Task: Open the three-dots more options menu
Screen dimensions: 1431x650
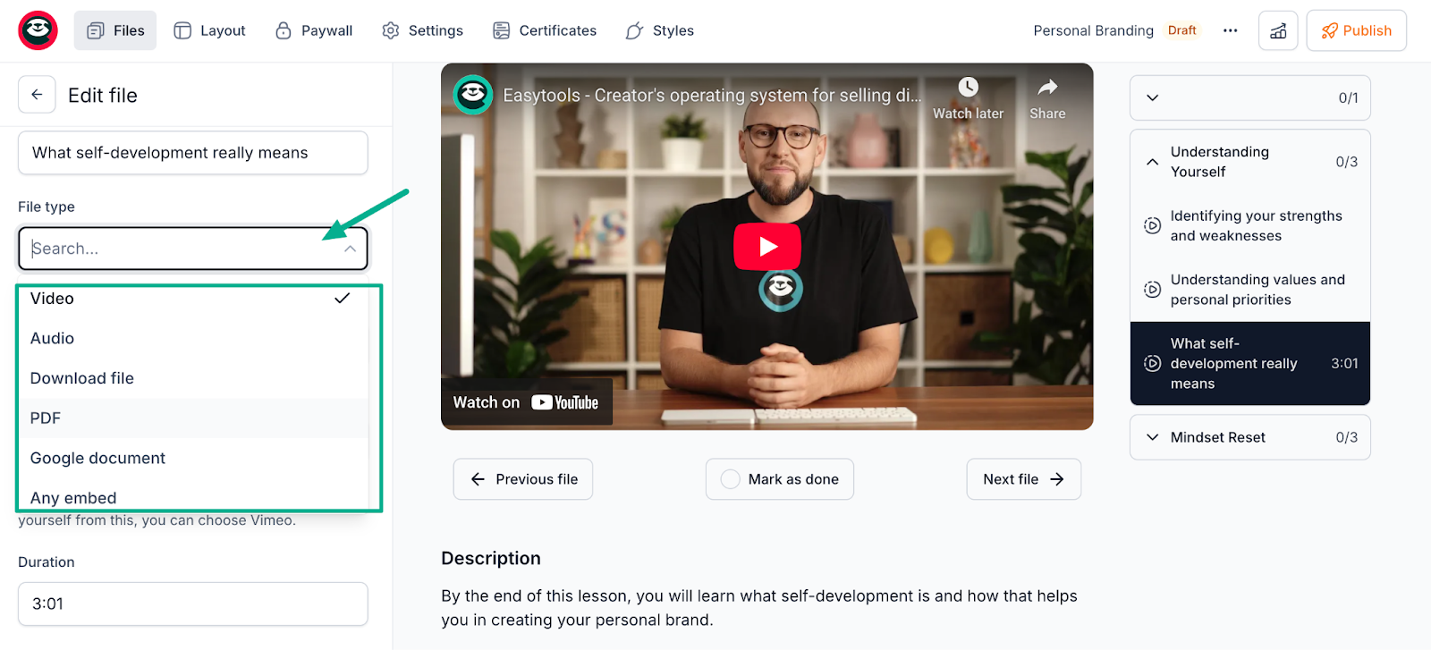Action: coord(1231,30)
